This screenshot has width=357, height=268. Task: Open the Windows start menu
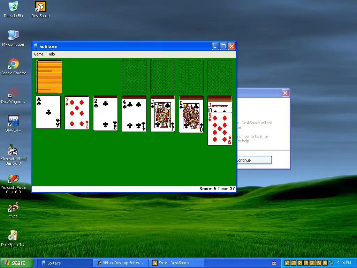16,263
